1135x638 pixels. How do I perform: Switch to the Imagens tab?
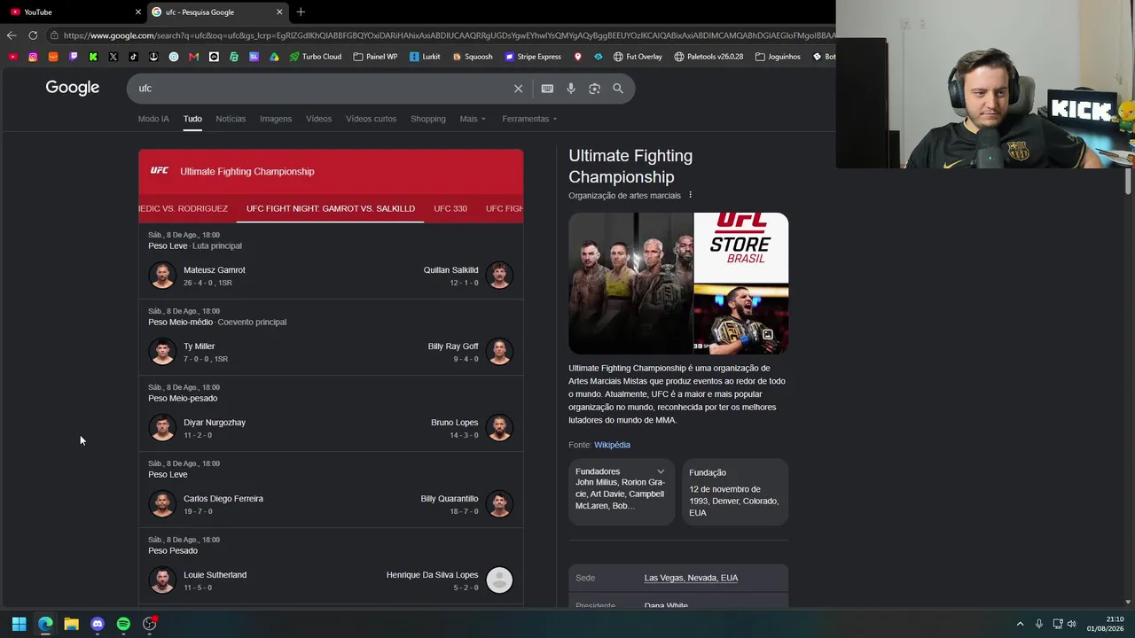point(276,119)
